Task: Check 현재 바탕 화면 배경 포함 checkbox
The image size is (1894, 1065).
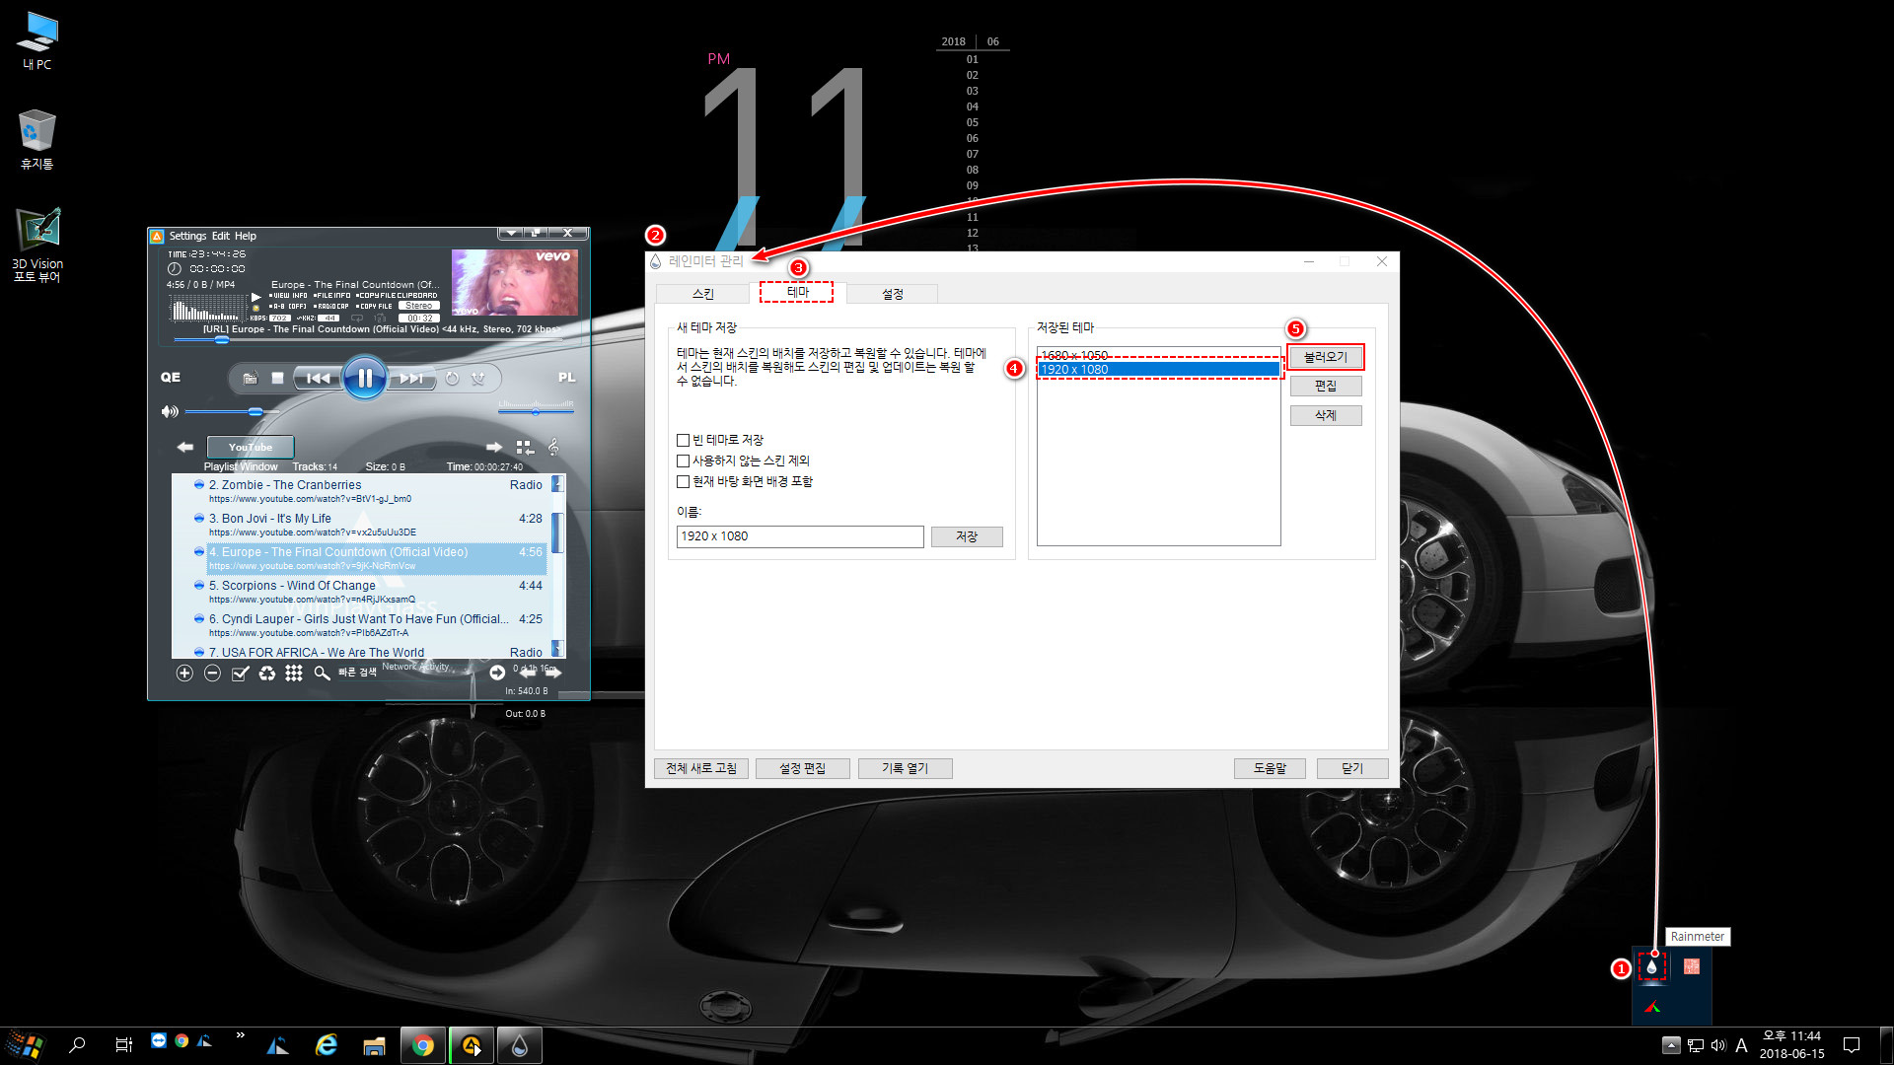Action: click(x=683, y=481)
